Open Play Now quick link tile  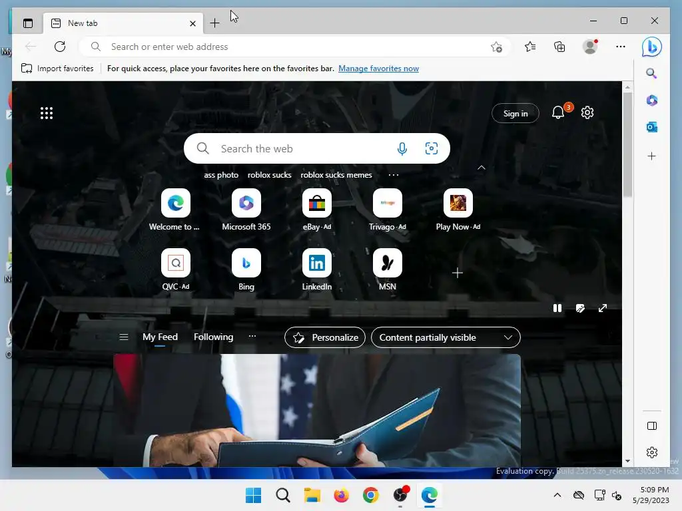pyautogui.click(x=458, y=210)
